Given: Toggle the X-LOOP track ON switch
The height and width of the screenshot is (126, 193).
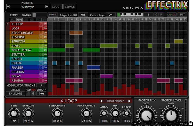Looking at the screenshot, I should point(45,24).
